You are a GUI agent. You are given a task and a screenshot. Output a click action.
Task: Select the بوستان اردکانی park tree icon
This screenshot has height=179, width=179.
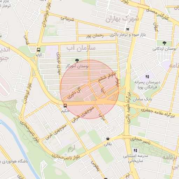[164, 43]
